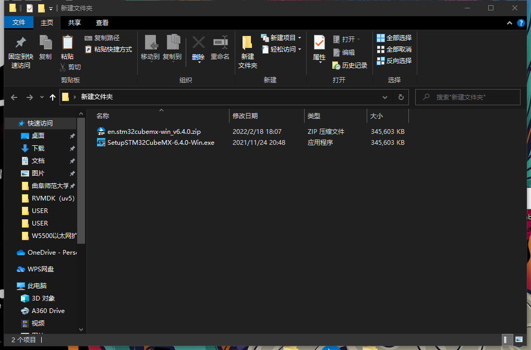Screen dimensions: 531x350
Task: Expand address bar history dropdown
Action: [x=385, y=97]
